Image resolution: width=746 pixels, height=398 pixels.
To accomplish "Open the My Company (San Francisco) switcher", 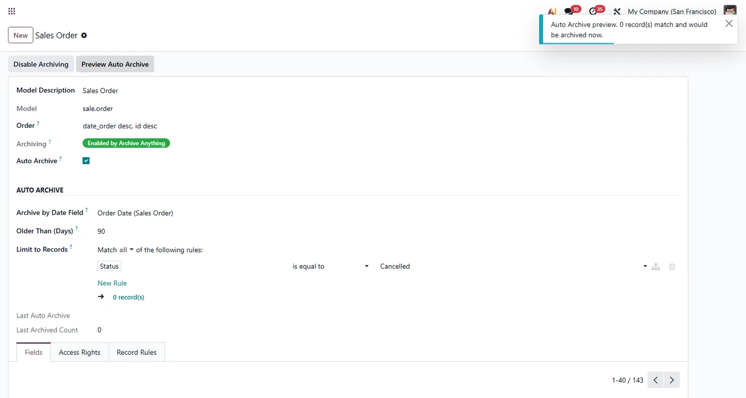I will point(672,11).
